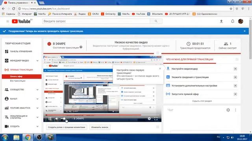Select the 'Что нужно для прямой трансляции' tab
The image size is (252, 141).
[189, 60]
